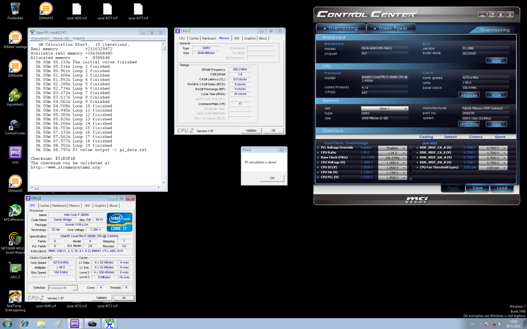Open Internet Explorer from the taskbar

pyautogui.click(x=25, y=324)
